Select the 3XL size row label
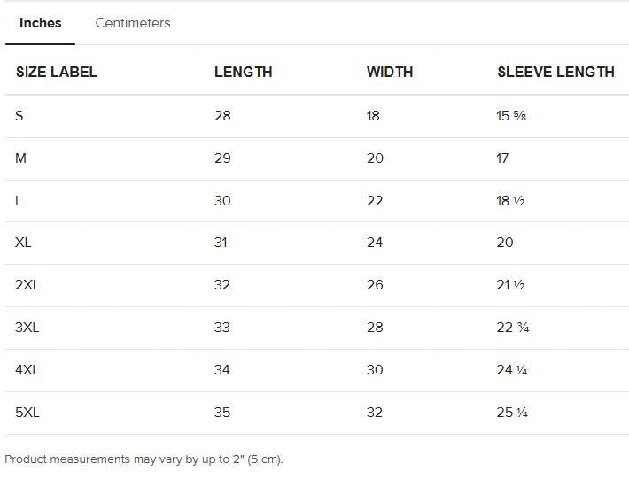The width and height of the screenshot is (629, 494). pyautogui.click(x=27, y=328)
